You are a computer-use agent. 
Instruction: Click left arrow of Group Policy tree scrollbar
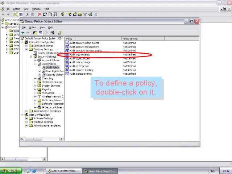(22, 139)
